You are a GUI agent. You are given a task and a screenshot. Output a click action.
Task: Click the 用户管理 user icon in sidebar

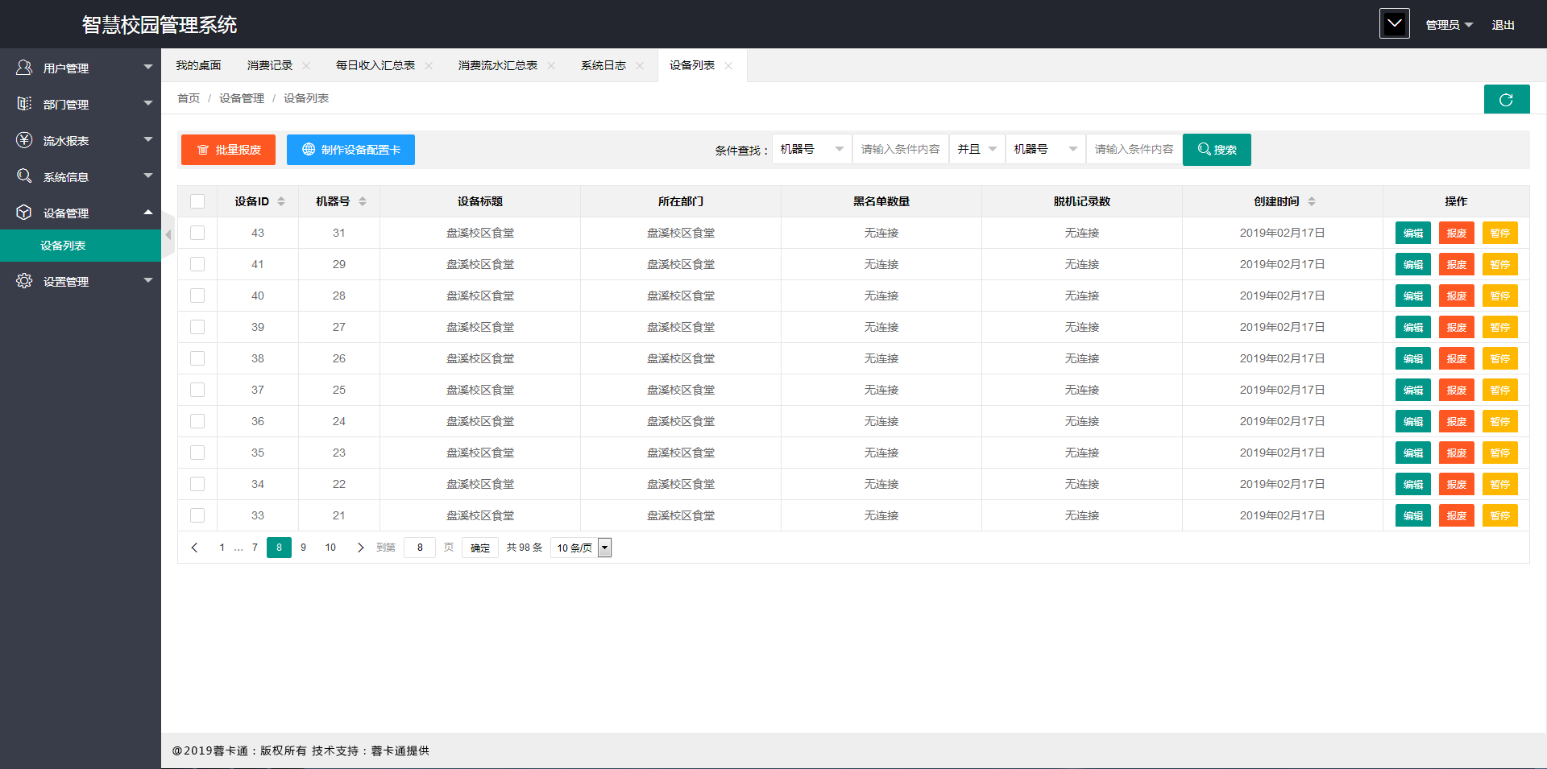tap(24, 68)
